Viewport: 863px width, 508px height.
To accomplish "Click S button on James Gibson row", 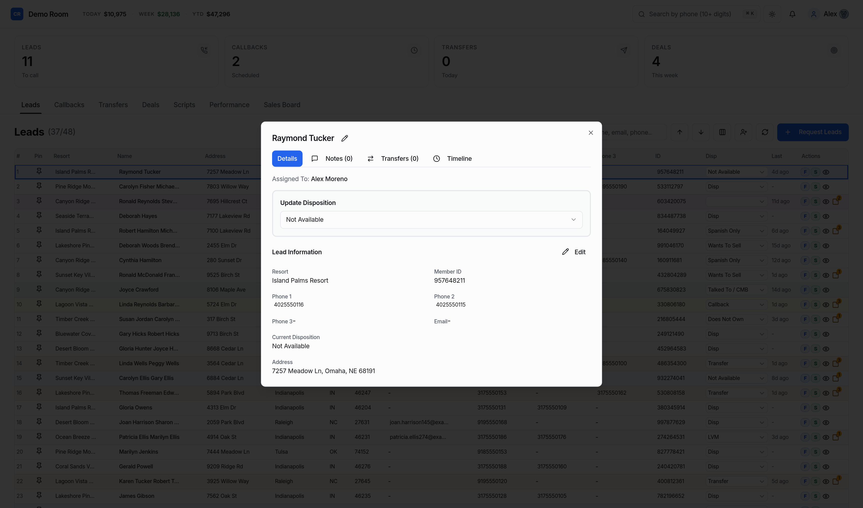I will [x=815, y=496].
